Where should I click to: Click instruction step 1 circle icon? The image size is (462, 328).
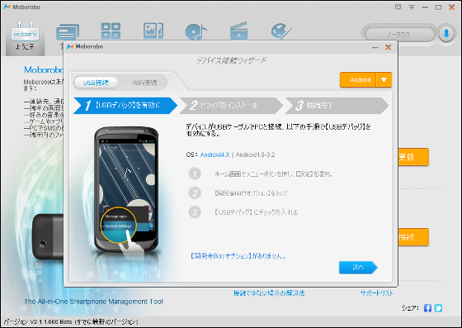point(195,174)
